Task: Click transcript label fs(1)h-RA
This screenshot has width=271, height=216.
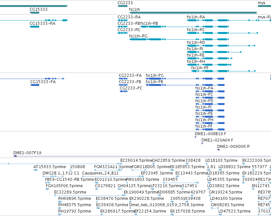Action: 196,17
